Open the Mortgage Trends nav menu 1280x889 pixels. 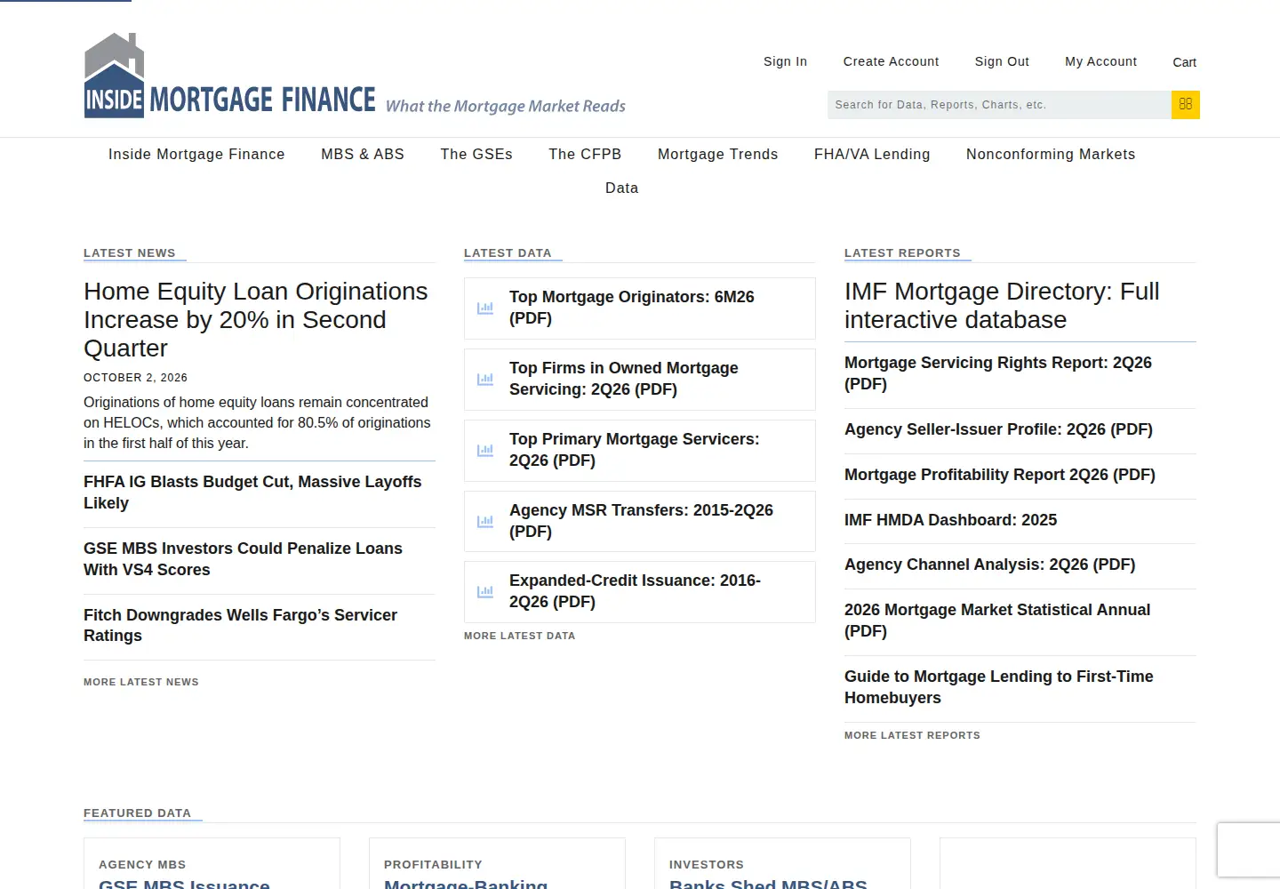(718, 154)
